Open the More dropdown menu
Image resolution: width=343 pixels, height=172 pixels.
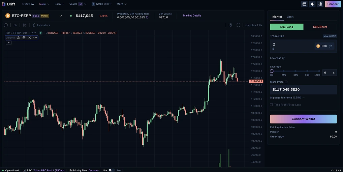click(121, 4)
